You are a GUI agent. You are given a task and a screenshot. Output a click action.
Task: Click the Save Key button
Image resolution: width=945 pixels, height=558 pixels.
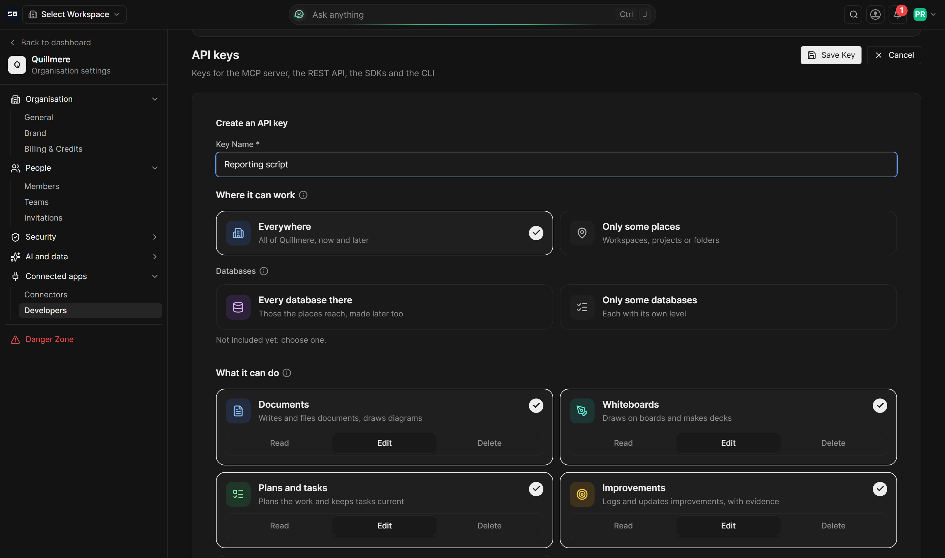click(x=831, y=55)
